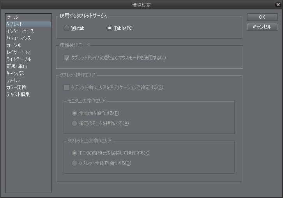Open the レイヤー・コマ category
Image resolution: width=283 pixels, height=198 pixels.
pos(28,52)
